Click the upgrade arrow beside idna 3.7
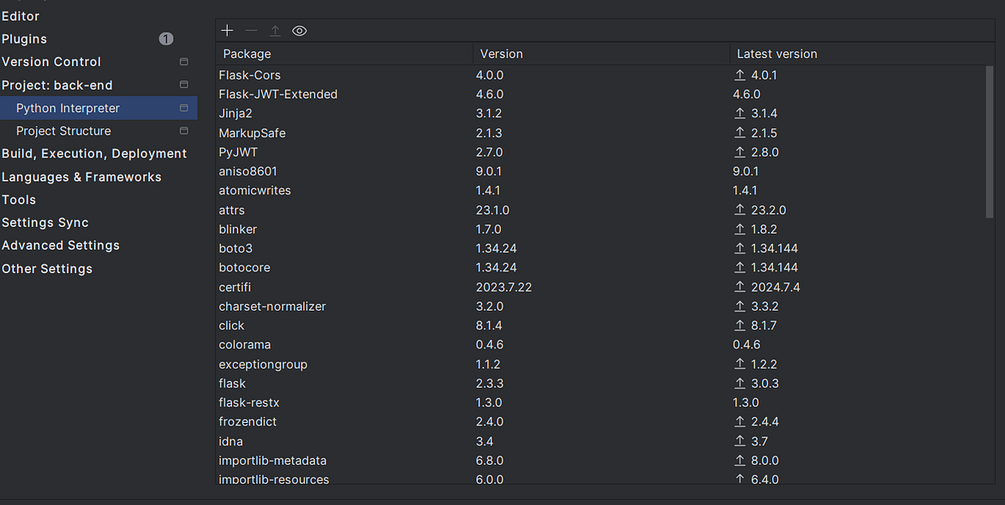 click(x=740, y=441)
